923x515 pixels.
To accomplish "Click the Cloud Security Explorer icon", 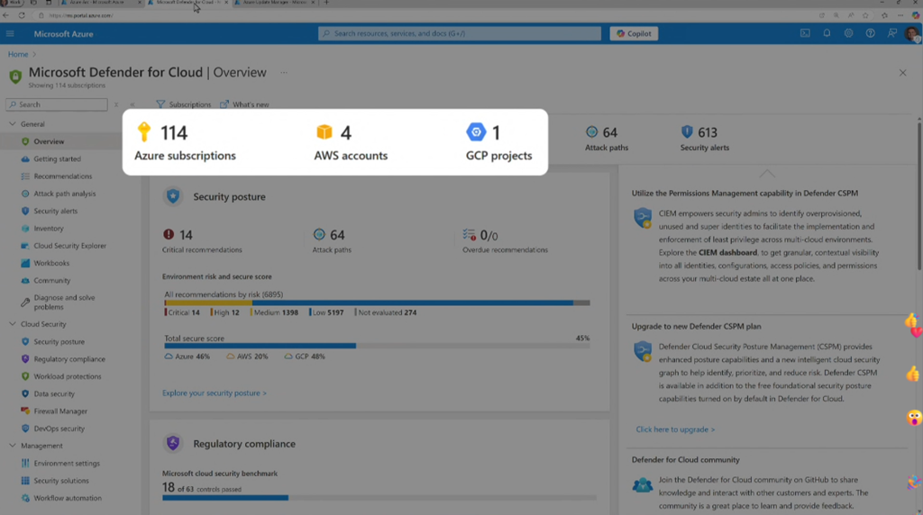I will tap(24, 246).
